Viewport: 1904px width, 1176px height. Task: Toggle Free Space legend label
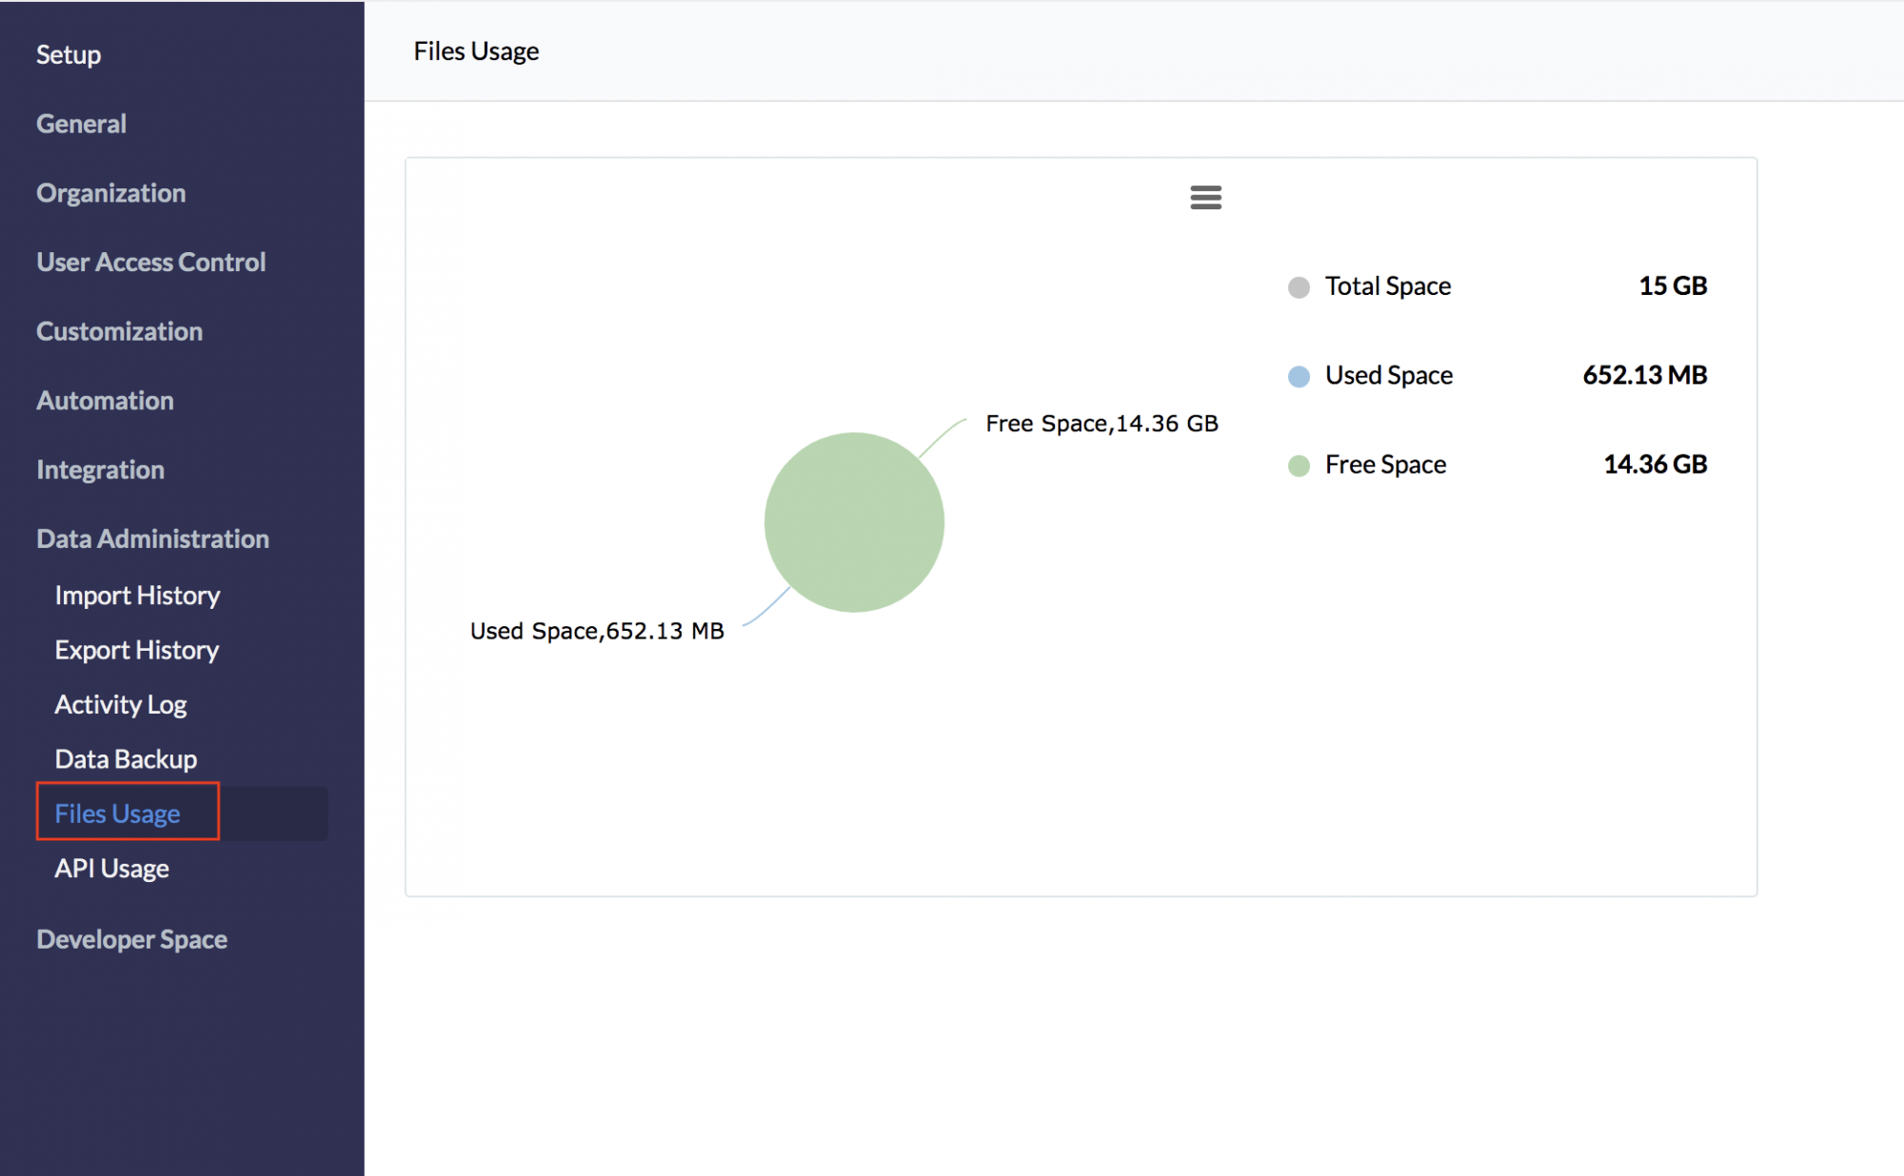(x=1385, y=464)
